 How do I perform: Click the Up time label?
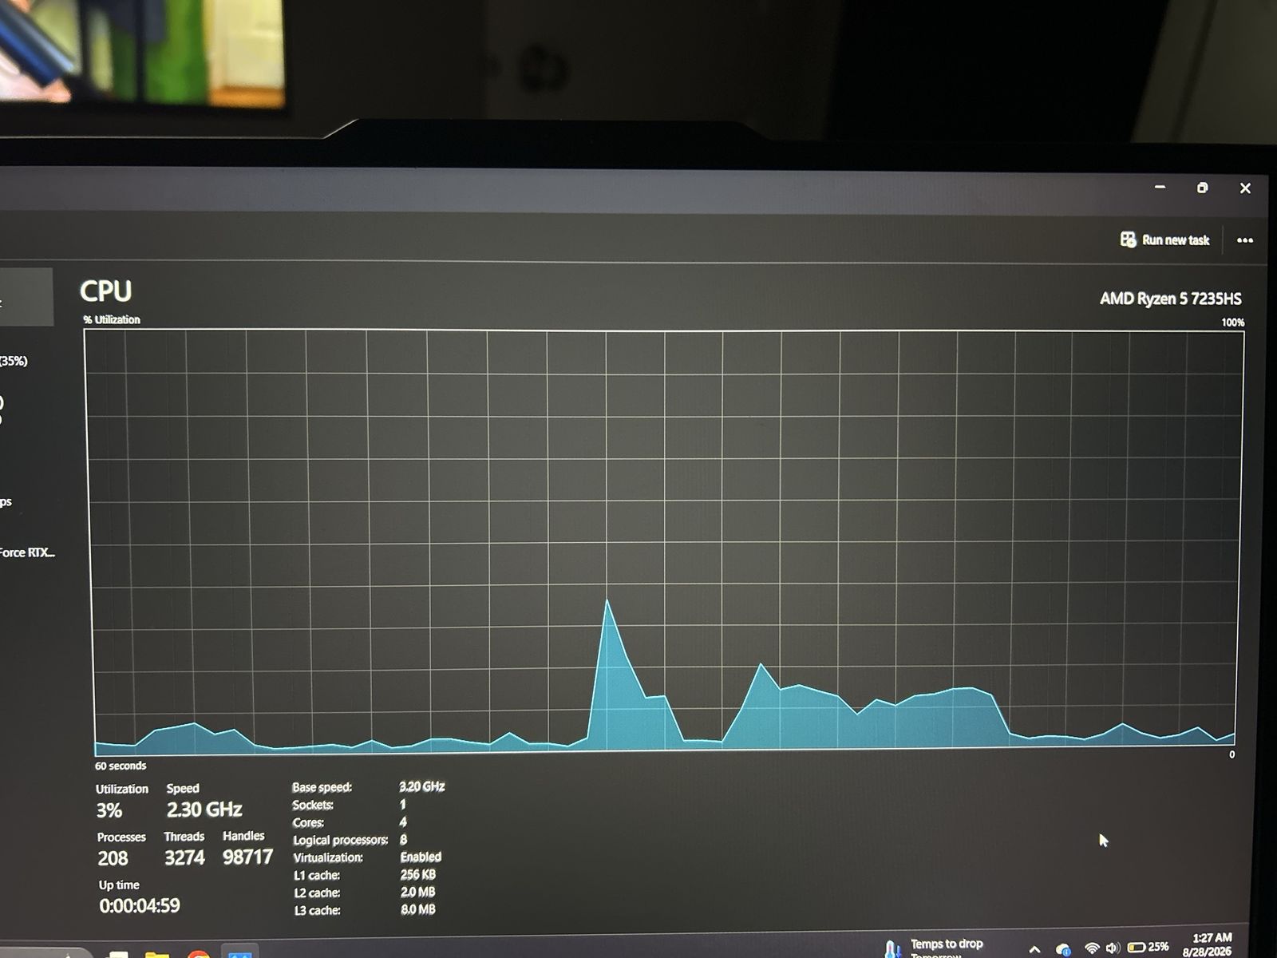pos(119,885)
